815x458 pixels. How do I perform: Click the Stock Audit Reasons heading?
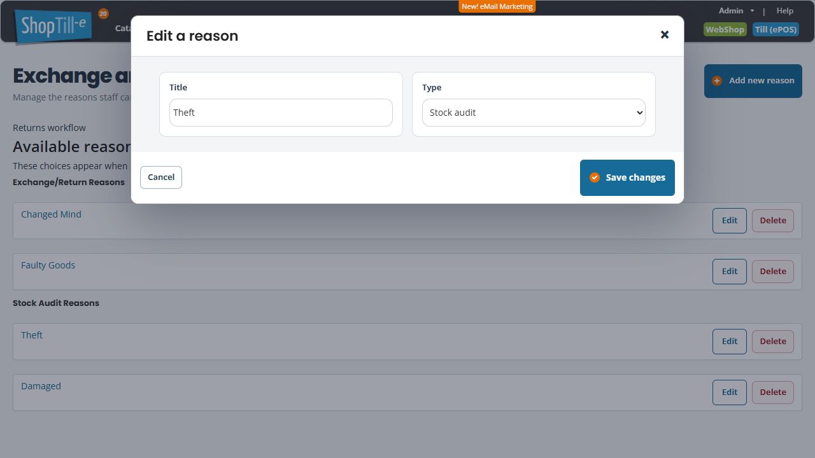tap(56, 303)
